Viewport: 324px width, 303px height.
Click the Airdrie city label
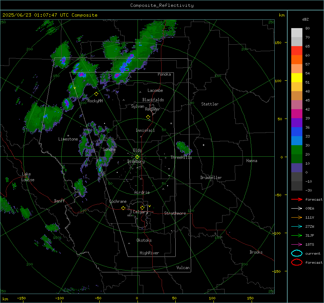tap(142, 192)
